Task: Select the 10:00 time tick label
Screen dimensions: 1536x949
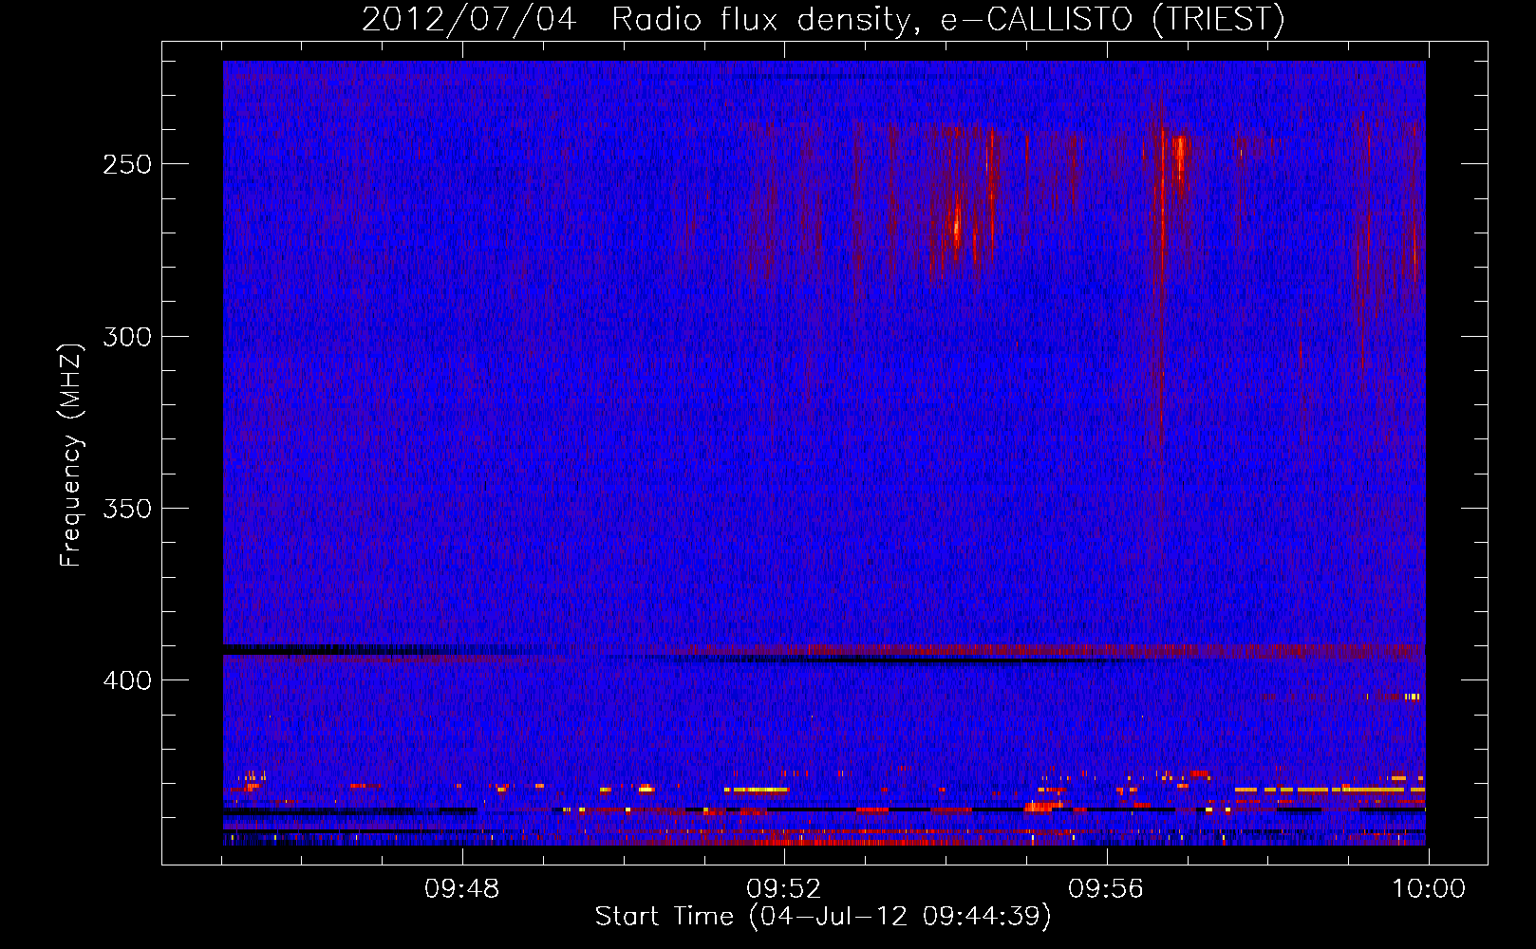Action: (x=1428, y=889)
